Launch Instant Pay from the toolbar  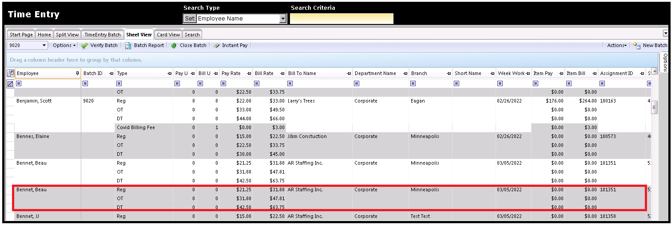pos(230,45)
